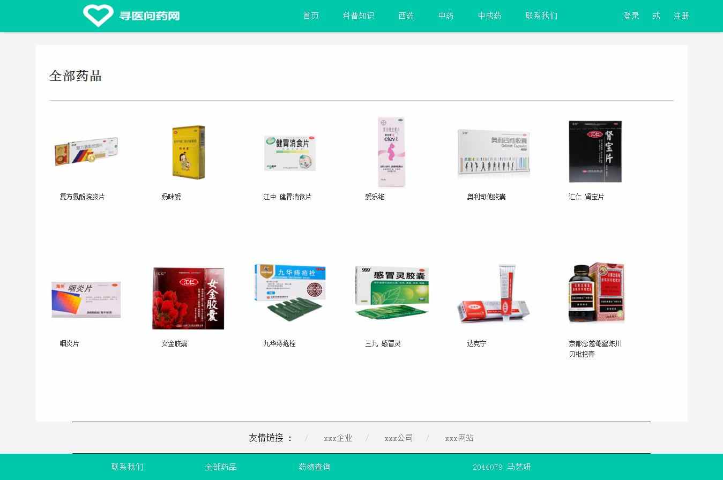The width and height of the screenshot is (723, 480).
Task: Click the 注册 link
Action: point(681,16)
